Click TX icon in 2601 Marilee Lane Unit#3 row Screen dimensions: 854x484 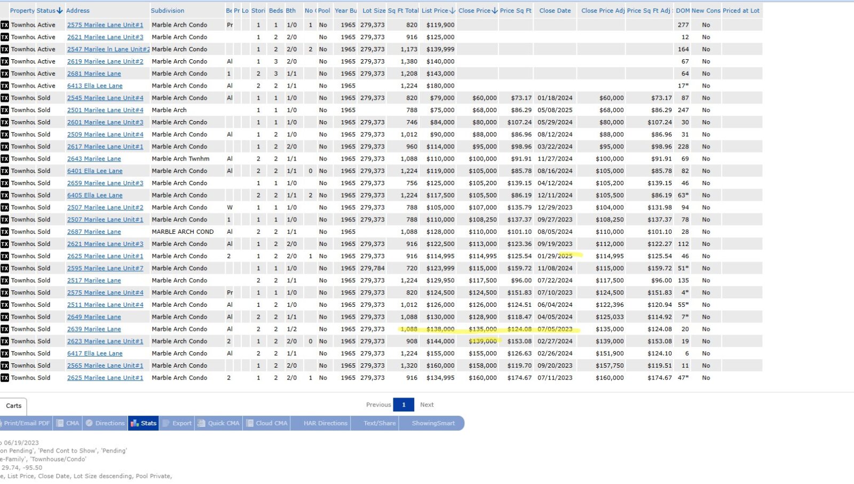5,122
